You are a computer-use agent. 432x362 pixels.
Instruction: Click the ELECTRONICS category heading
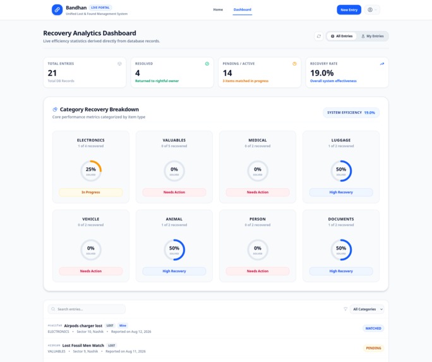[x=91, y=140]
